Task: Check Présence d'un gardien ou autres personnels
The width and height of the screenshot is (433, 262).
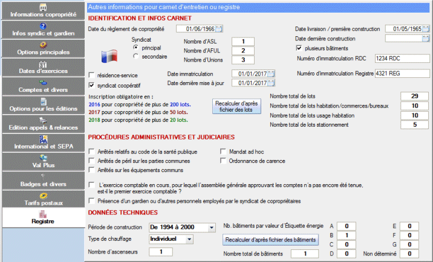Action: tap(91, 201)
